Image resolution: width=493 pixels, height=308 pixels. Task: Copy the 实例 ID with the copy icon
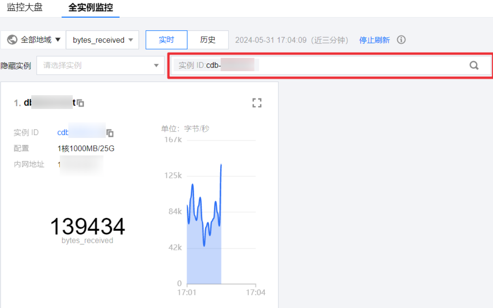110,133
